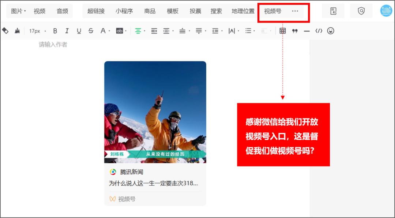395x218 pixels.
Task: Insert a 视频 video
Action: (39, 11)
